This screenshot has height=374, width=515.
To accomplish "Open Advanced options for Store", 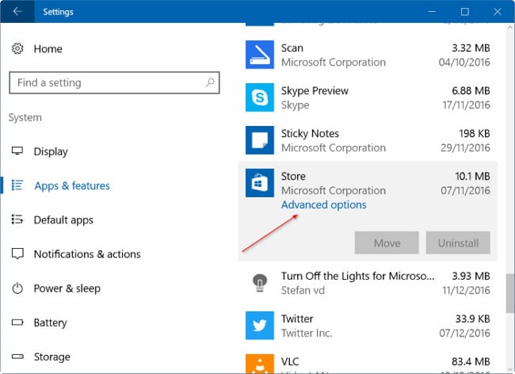I will (324, 205).
